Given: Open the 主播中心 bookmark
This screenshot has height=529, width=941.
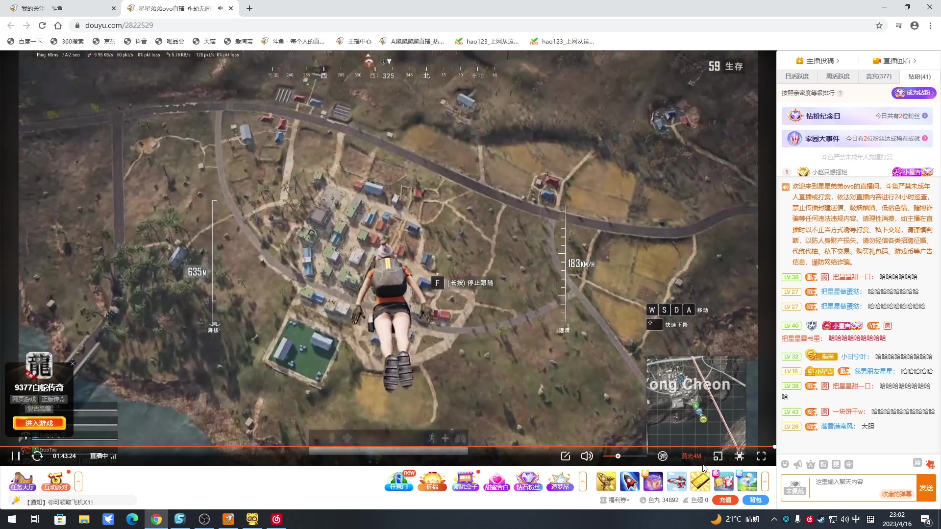Looking at the screenshot, I should [x=354, y=42].
